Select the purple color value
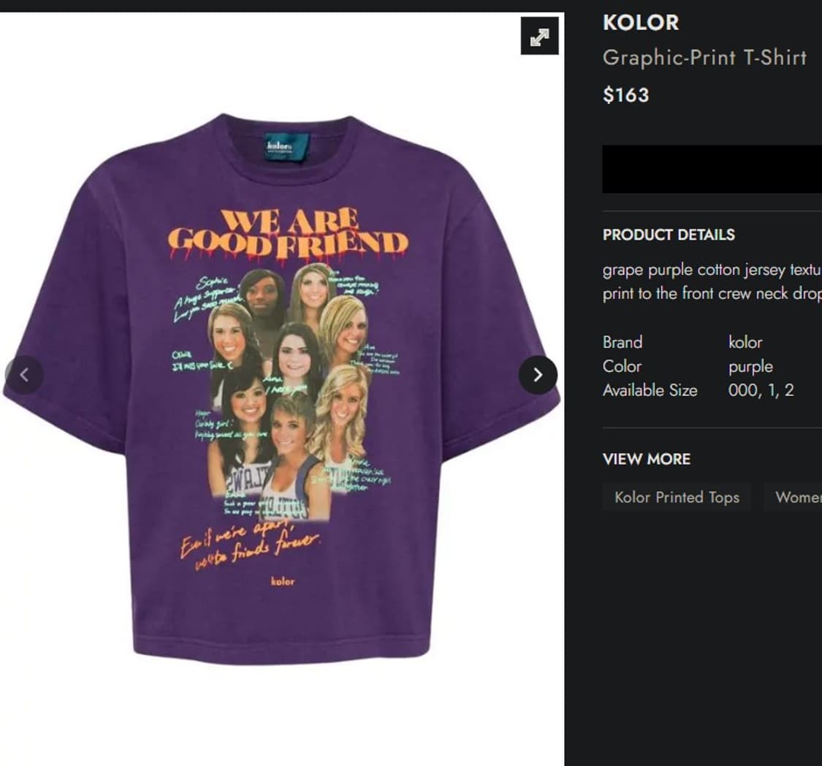822x766 pixels. (x=750, y=366)
